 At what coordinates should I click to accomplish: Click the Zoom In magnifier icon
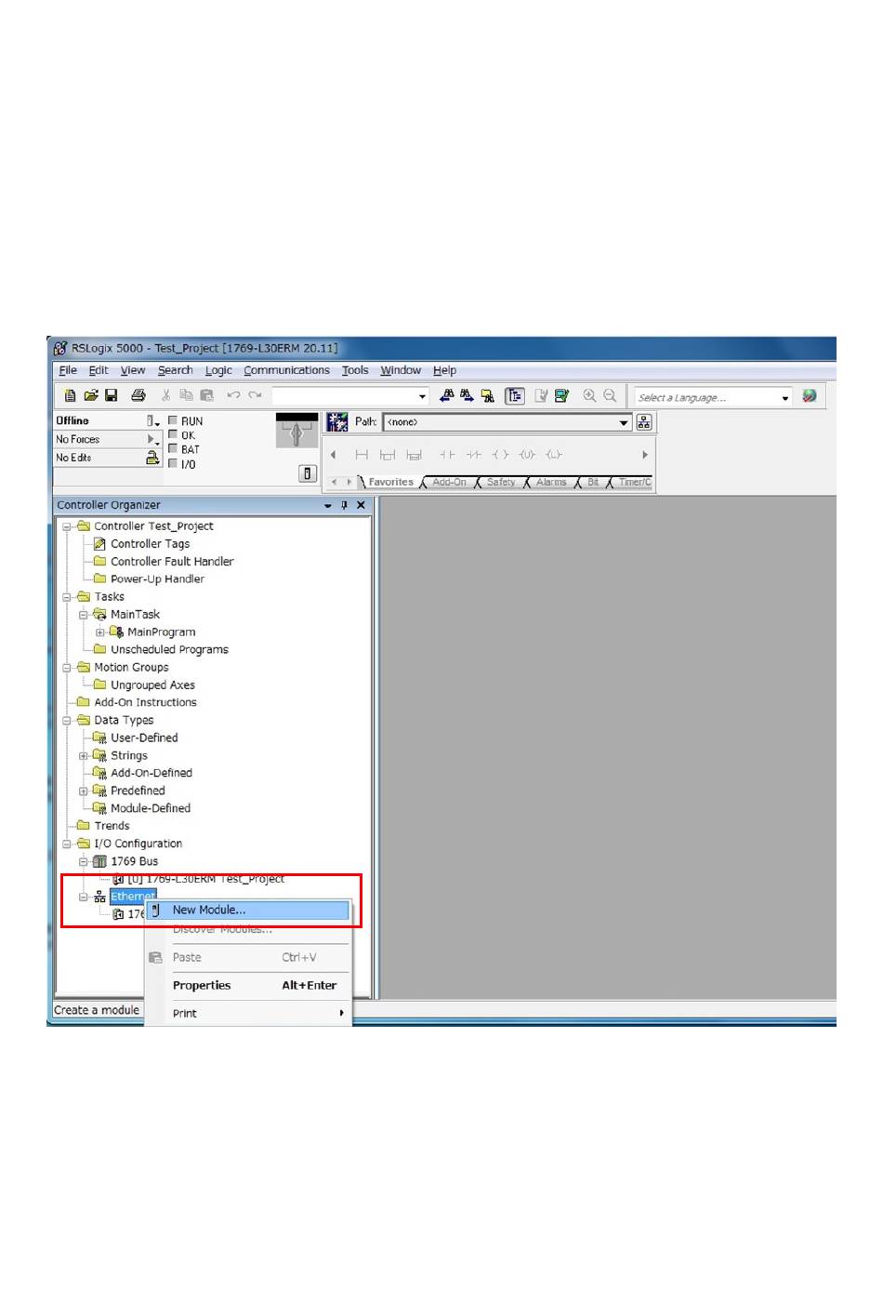(x=589, y=395)
